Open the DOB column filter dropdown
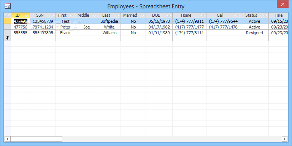 169,16
